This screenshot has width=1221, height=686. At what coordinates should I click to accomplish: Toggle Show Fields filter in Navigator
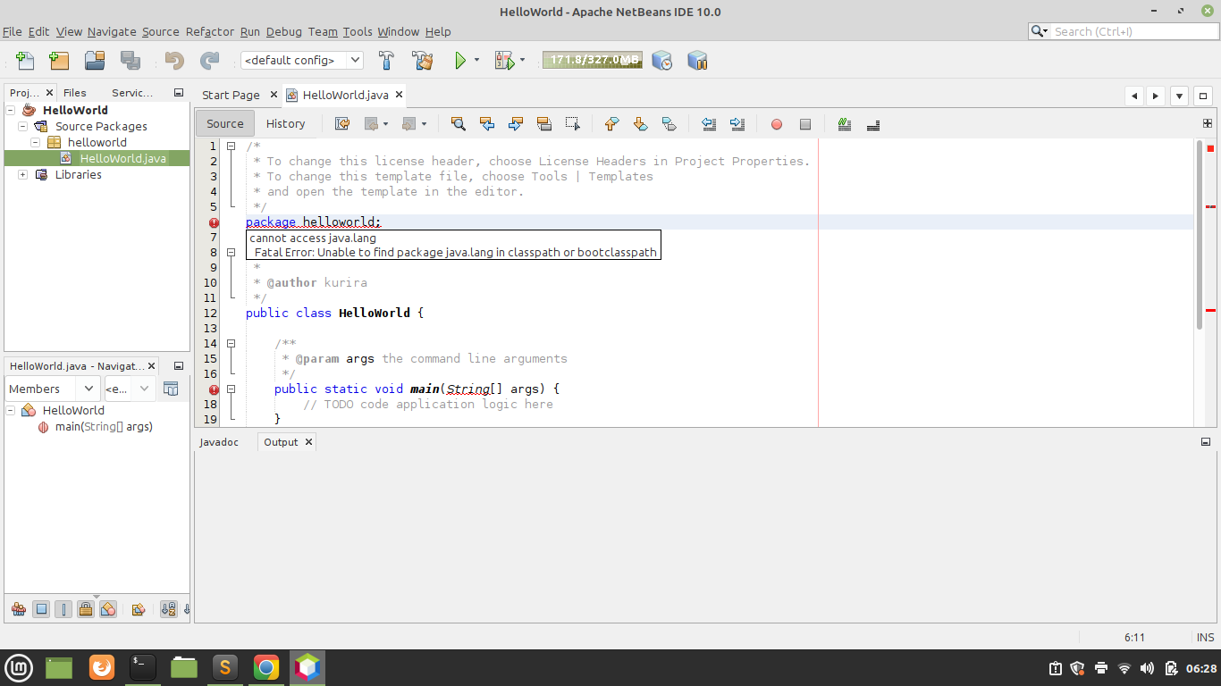(x=41, y=609)
